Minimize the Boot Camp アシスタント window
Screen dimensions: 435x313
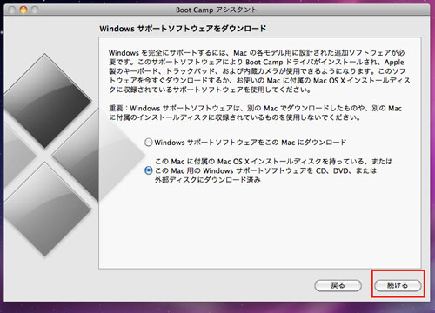[x=23, y=10]
